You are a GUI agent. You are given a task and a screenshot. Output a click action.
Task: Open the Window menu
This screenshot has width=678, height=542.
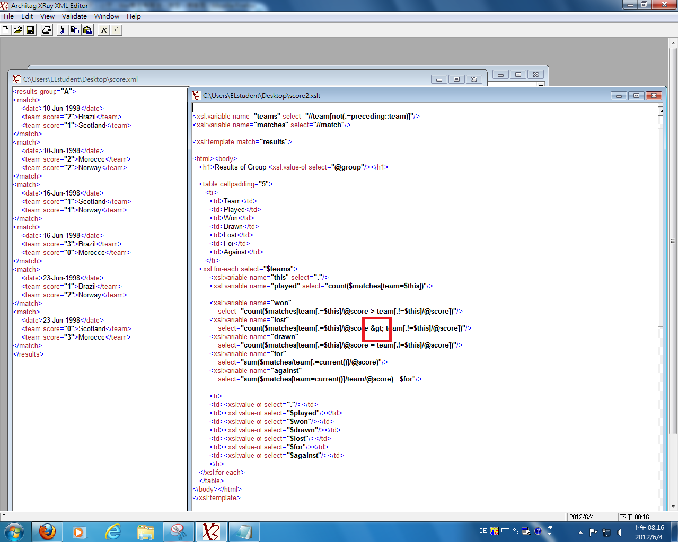click(x=107, y=16)
